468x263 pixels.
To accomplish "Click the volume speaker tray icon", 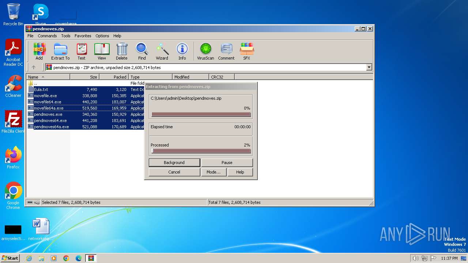I will (x=415, y=258).
